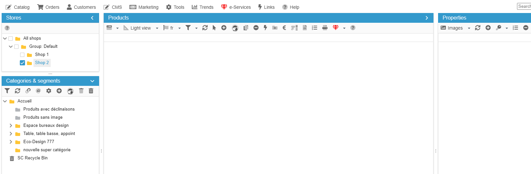531x174 pixels.
Task: Click the gear icon in Categories toolbar
Action: click(x=49, y=91)
